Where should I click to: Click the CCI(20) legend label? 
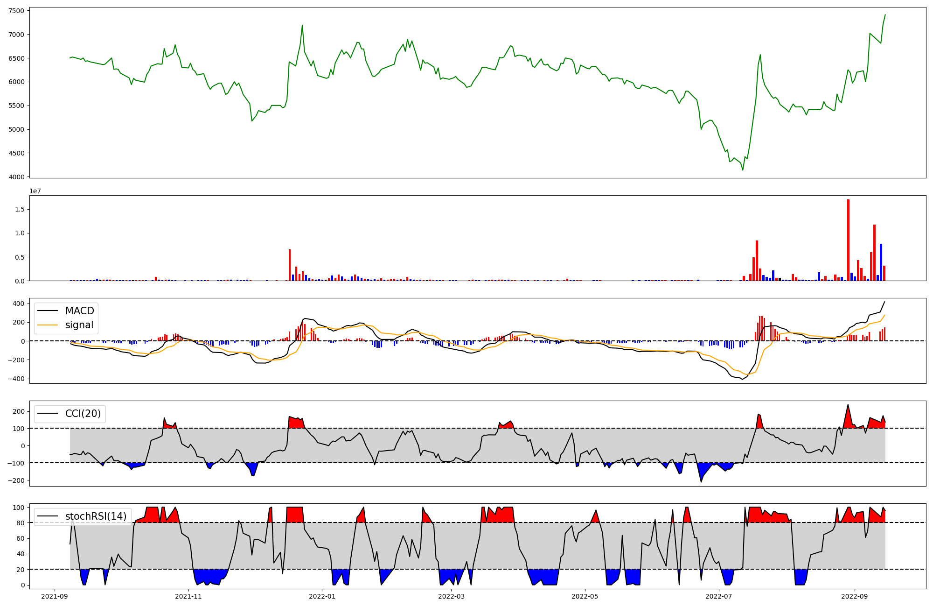pyautogui.click(x=83, y=414)
